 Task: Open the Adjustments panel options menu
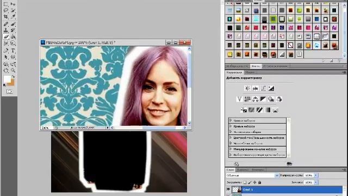tap(344, 72)
